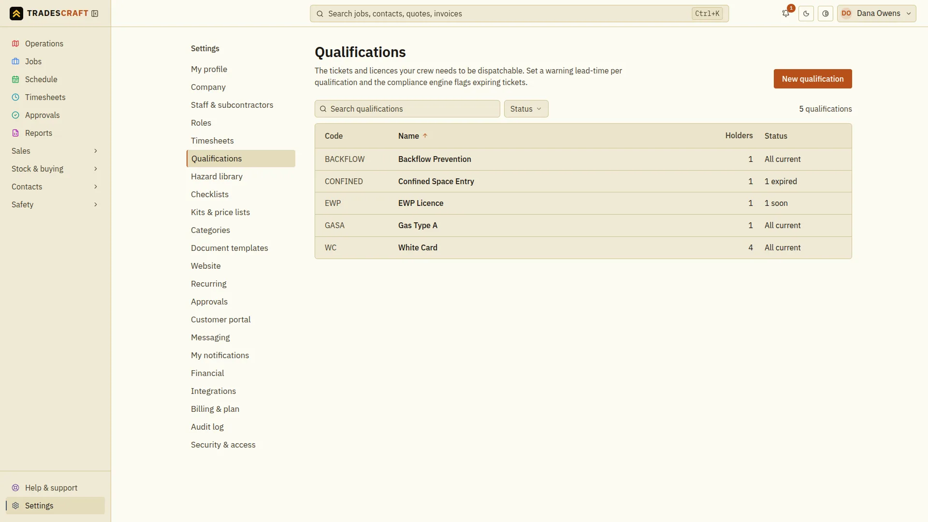Click the Tradescraft logo icon
This screenshot has width=928, height=522.
click(16, 14)
